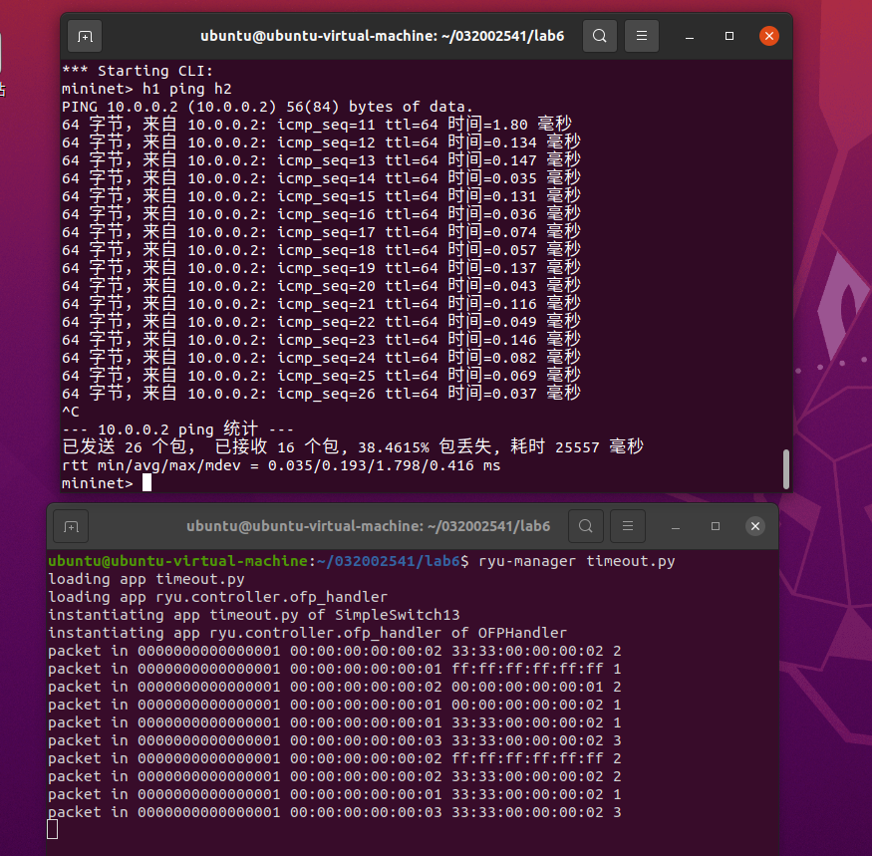
Task: Search in the bottom terminal window
Action: point(585,526)
